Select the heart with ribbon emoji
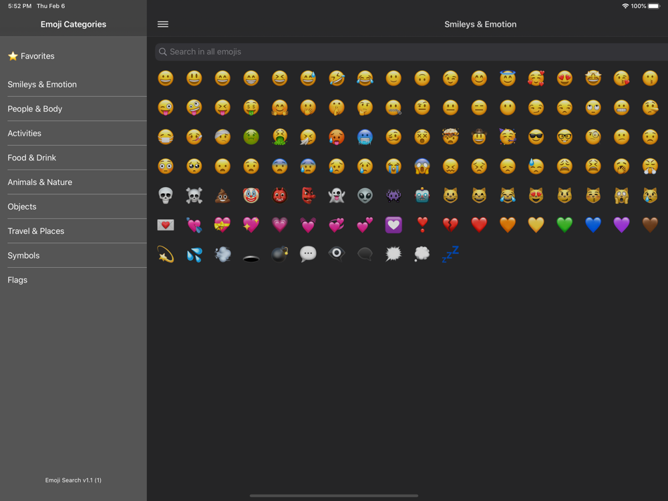668x501 pixels. [222, 224]
